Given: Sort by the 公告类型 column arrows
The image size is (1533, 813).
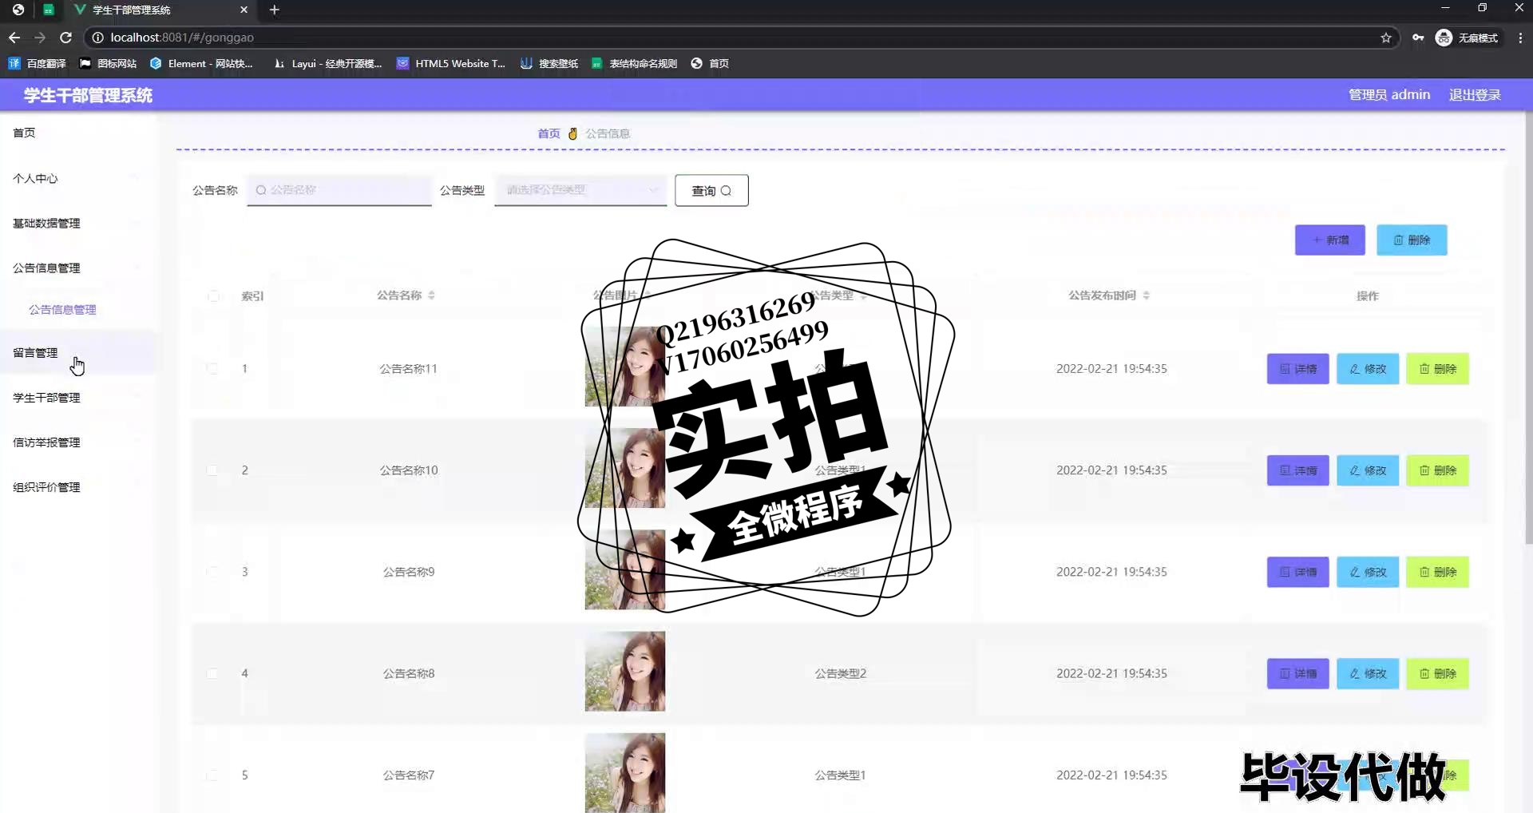Looking at the screenshot, I should [863, 295].
